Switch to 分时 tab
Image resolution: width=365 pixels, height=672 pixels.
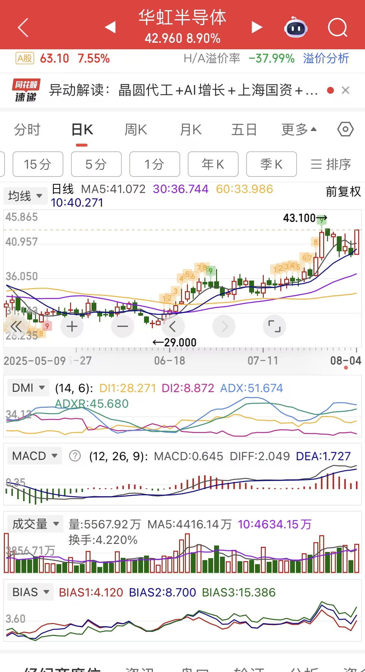pos(27,130)
